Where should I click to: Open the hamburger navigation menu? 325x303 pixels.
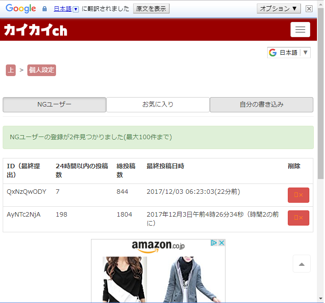click(x=300, y=30)
